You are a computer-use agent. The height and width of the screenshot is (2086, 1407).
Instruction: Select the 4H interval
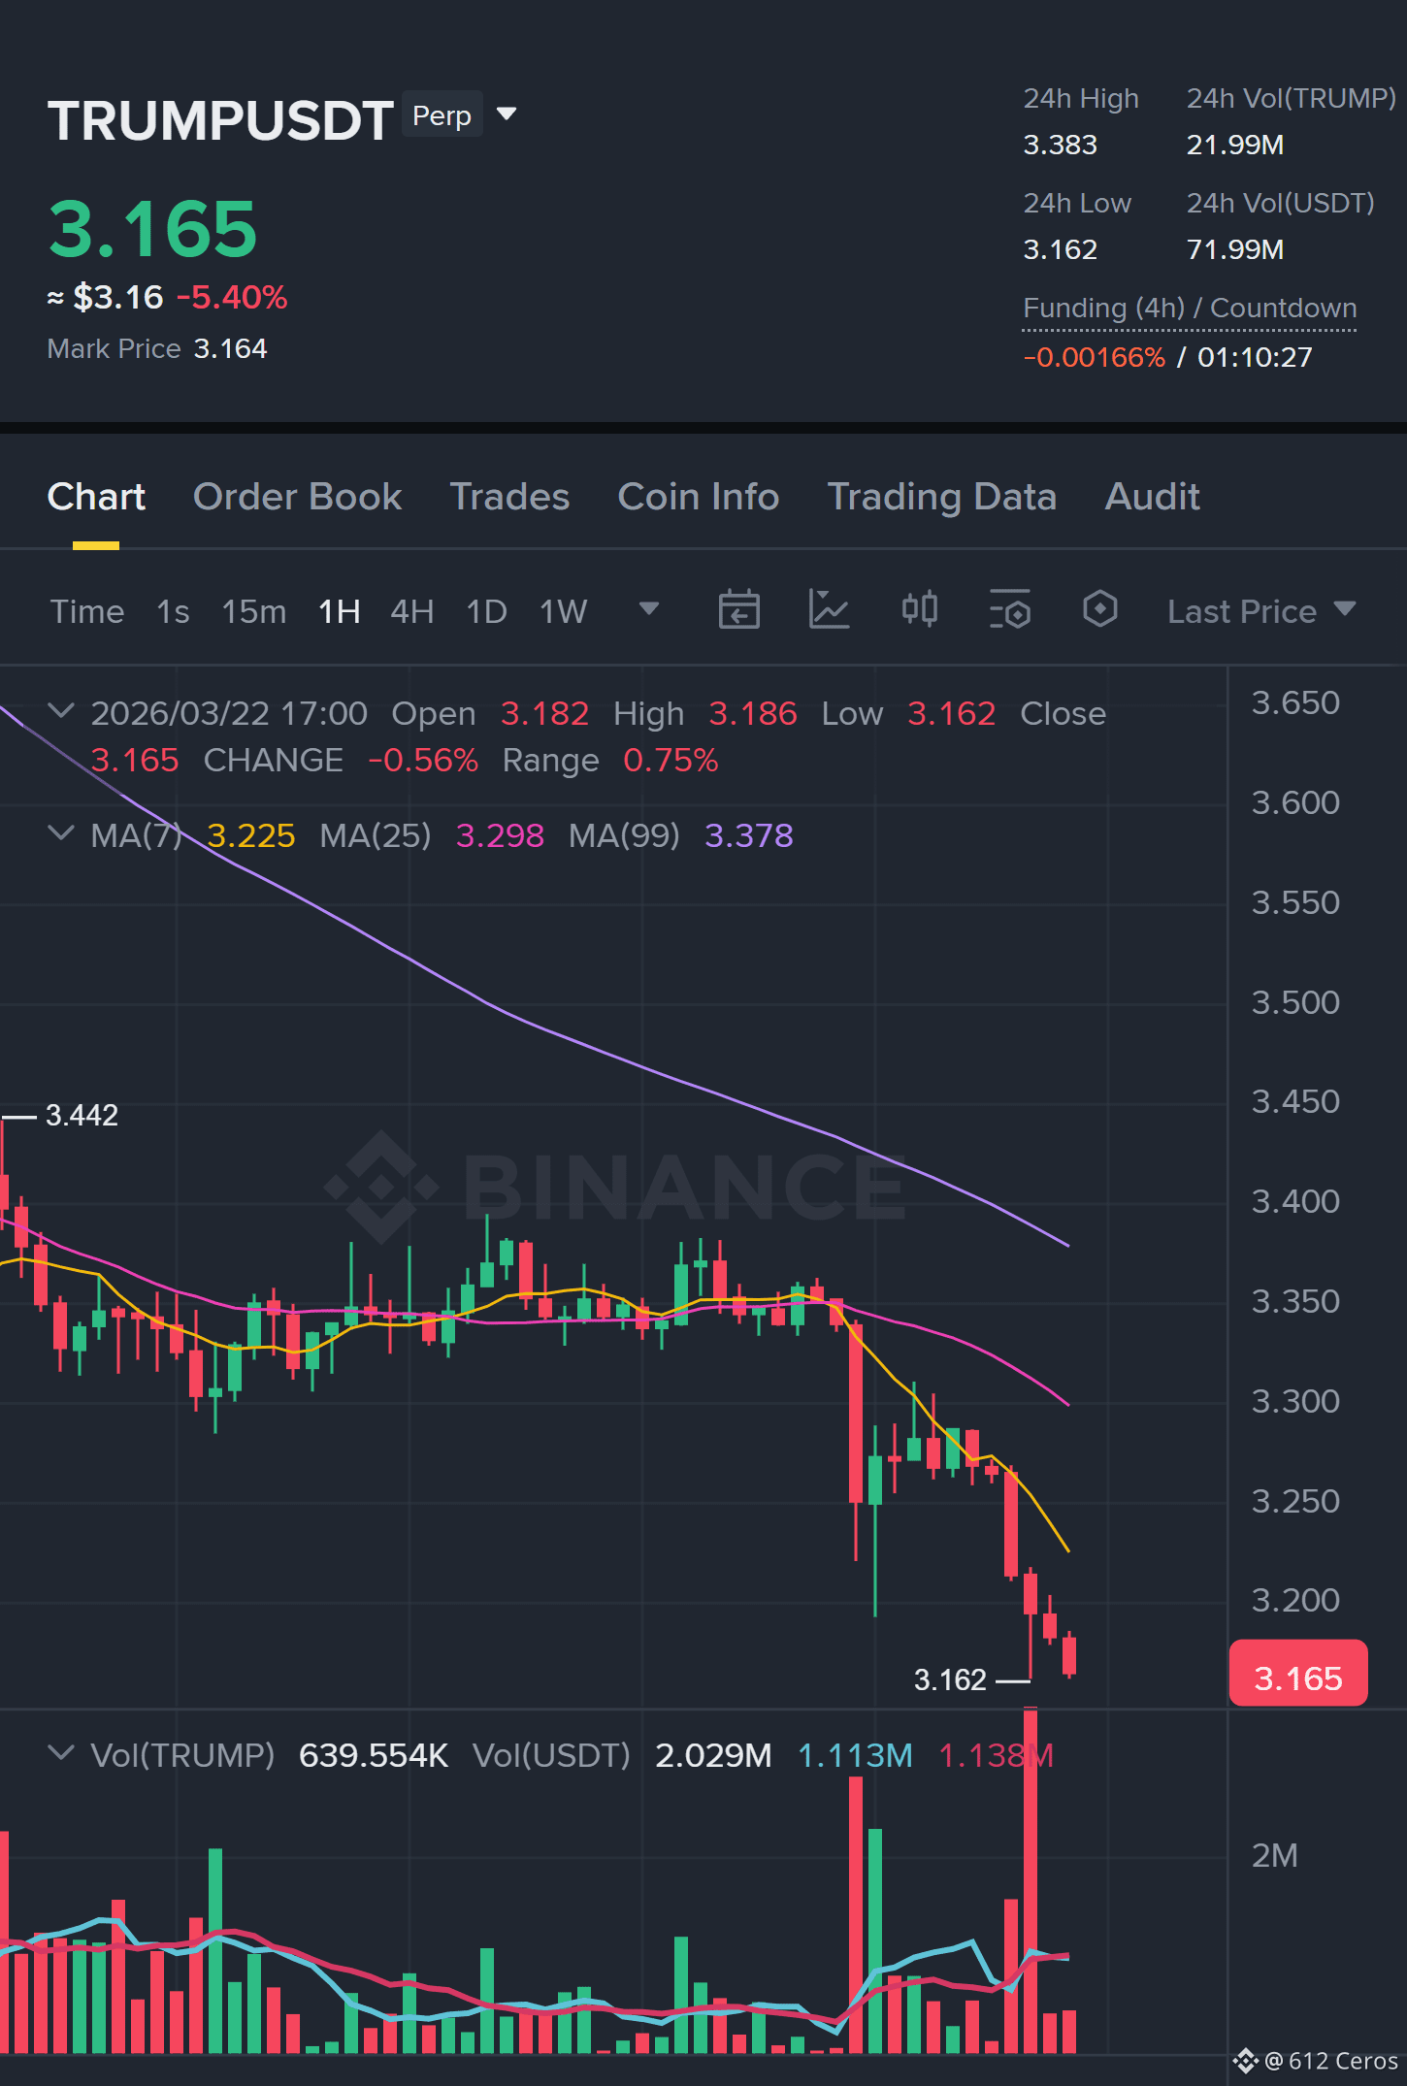[411, 612]
